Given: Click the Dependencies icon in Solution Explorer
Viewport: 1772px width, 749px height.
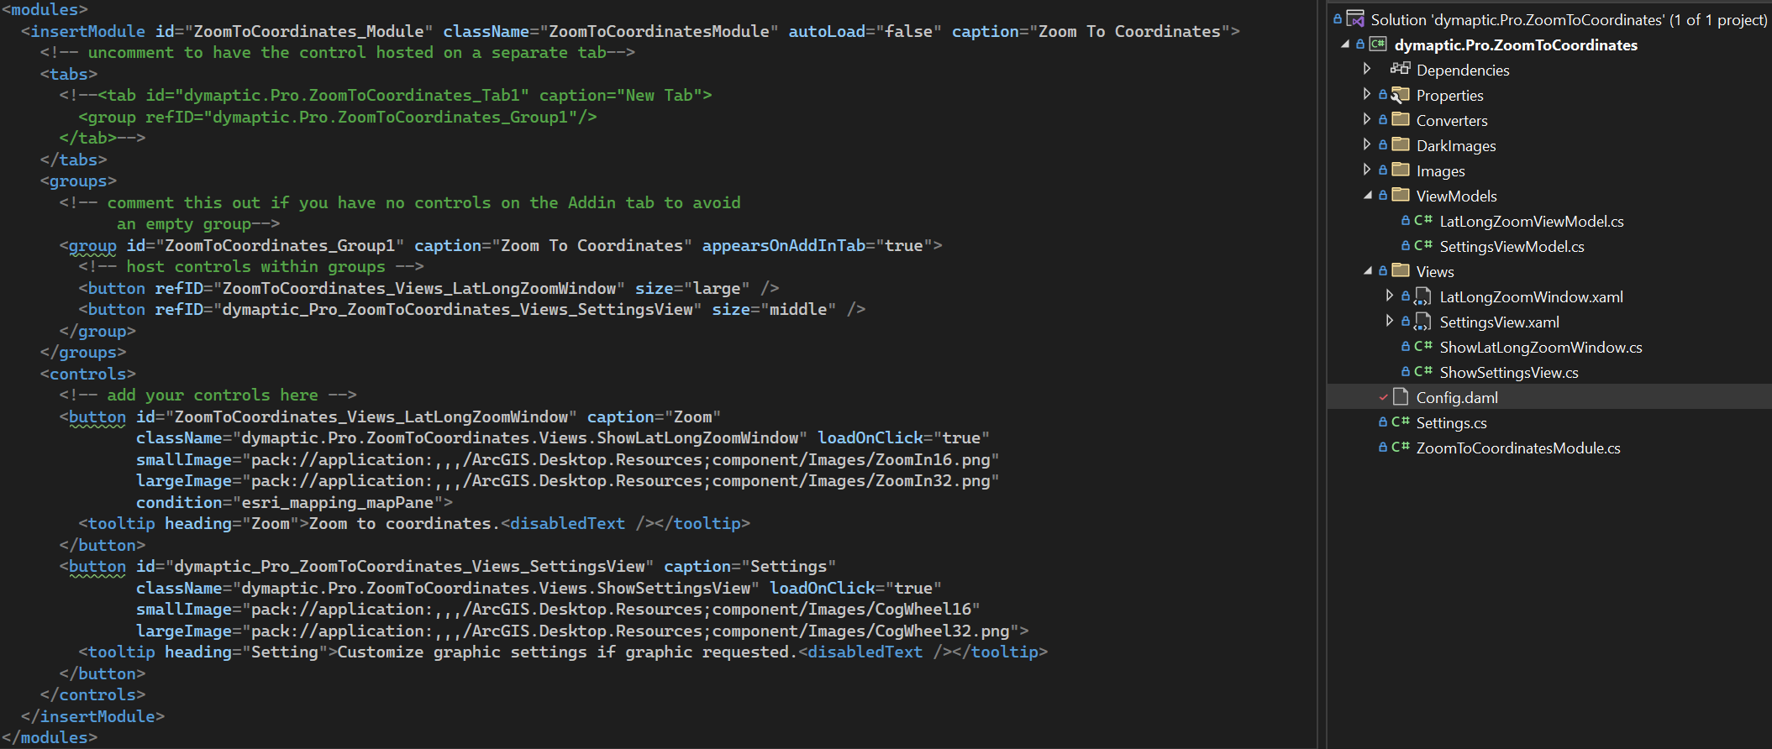Looking at the screenshot, I should 1399,70.
